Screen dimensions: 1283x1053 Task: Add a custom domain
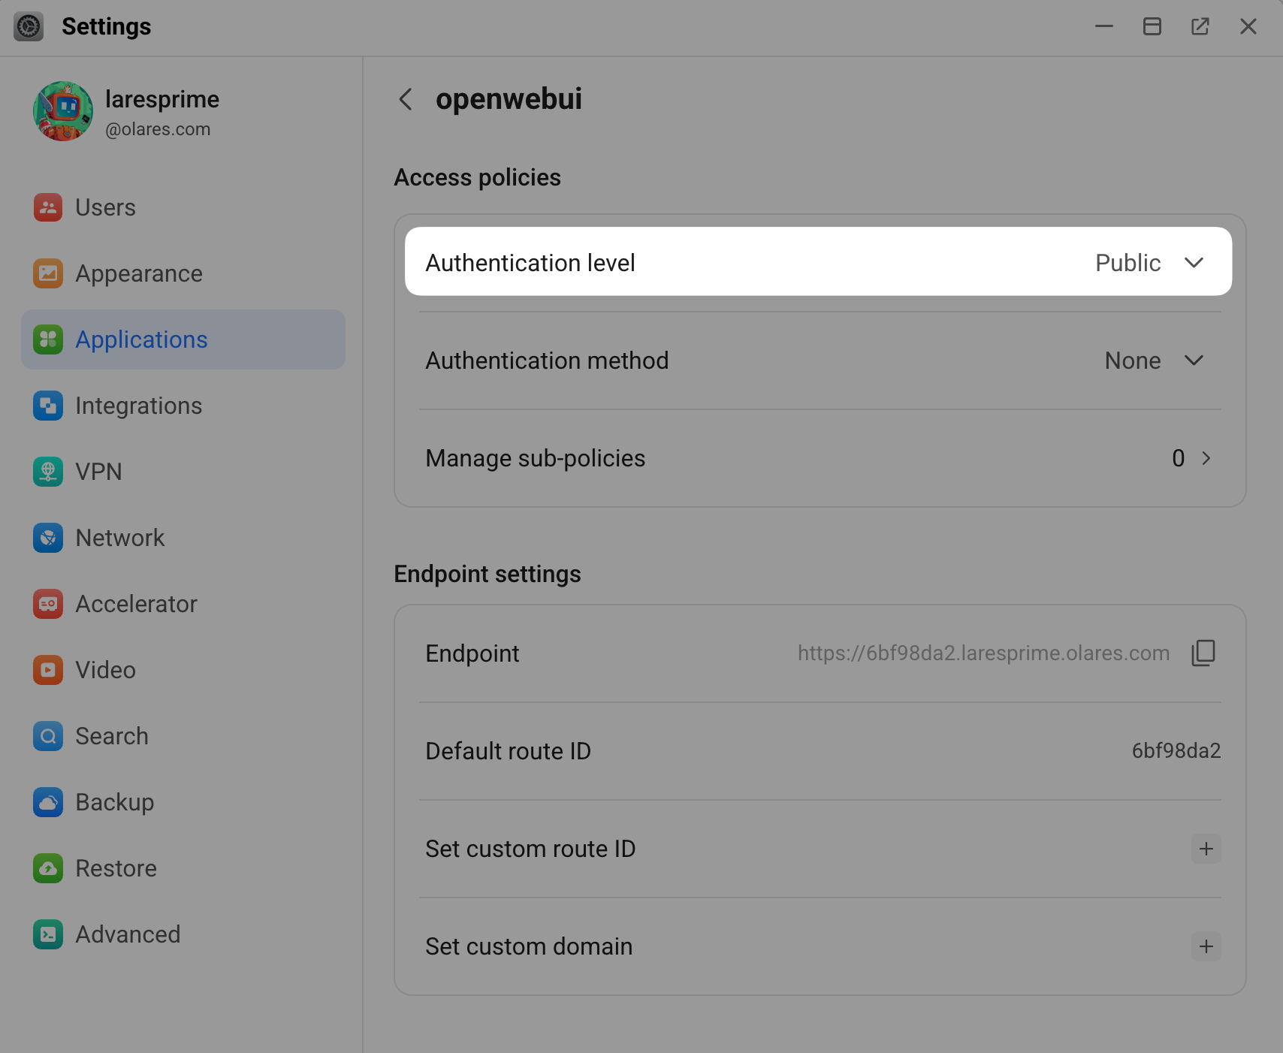pyautogui.click(x=1206, y=946)
